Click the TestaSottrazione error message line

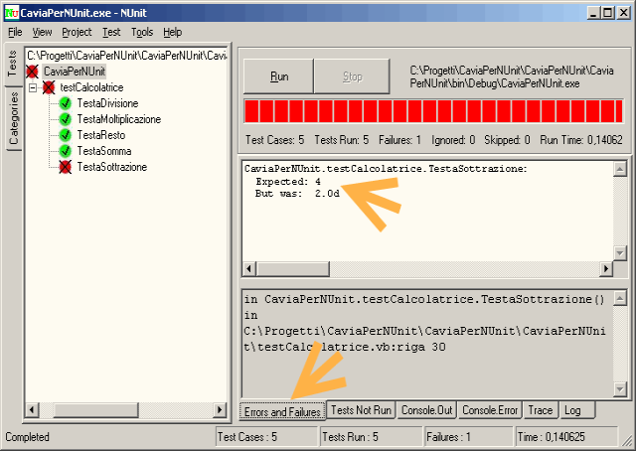(386, 168)
